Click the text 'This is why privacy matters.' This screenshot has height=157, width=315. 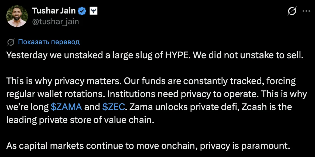click(64, 81)
